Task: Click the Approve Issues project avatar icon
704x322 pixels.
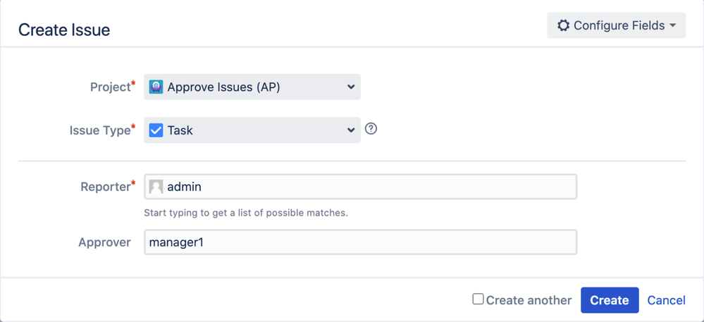Action: coord(156,87)
